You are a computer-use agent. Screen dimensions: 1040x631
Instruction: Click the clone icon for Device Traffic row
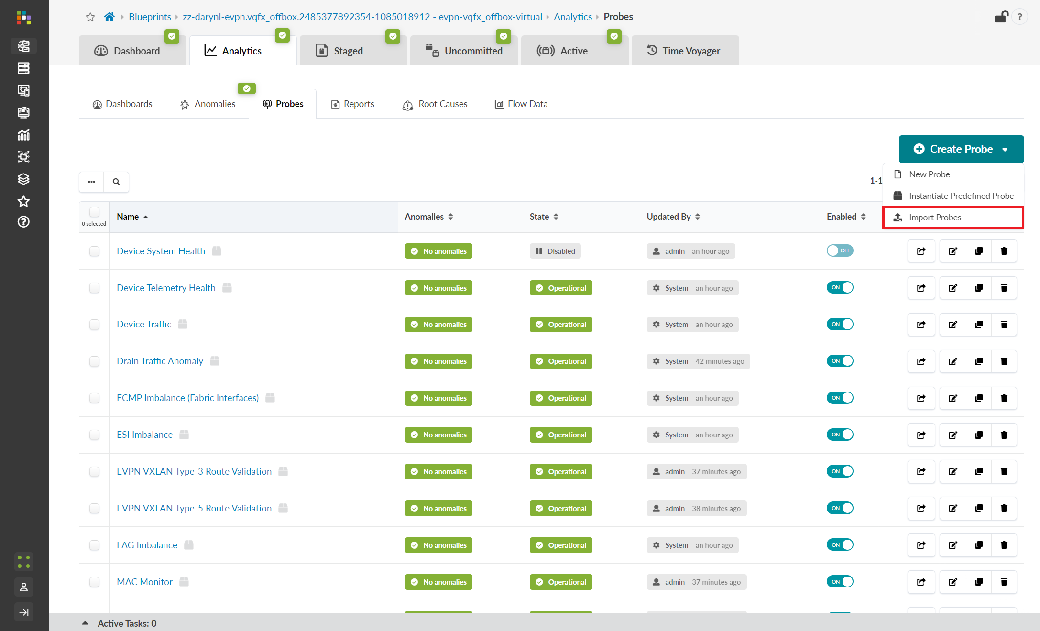(979, 325)
